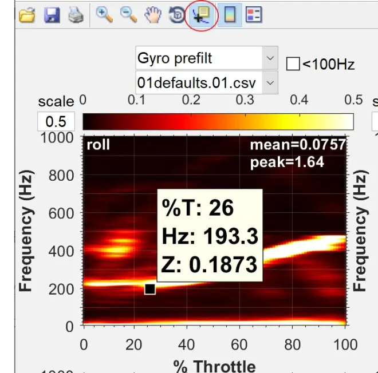Click the % Throttle x-axis label
378x373 pixels.
(x=214, y=364)
